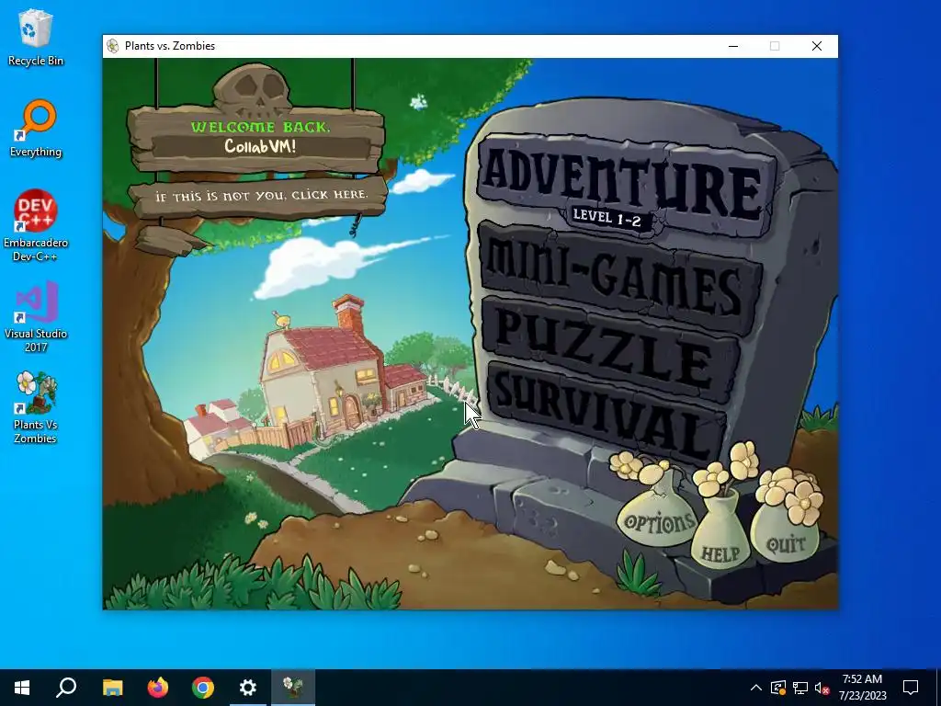941x706 pixels.
Task: Launch Google Chrome from the taskbar
Action: 203,688
